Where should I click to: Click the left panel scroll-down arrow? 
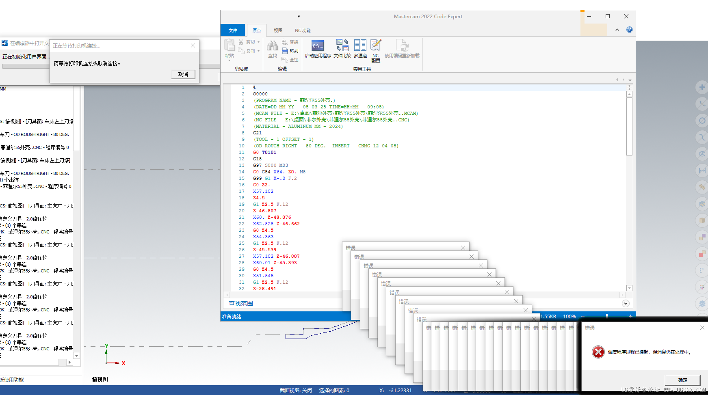(x=76, y=355)
